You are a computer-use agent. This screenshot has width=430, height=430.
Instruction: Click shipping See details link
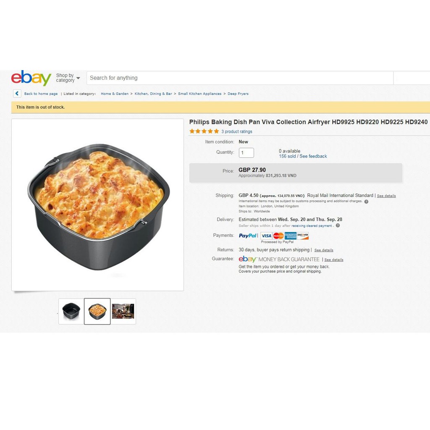(x=386, y=196)
